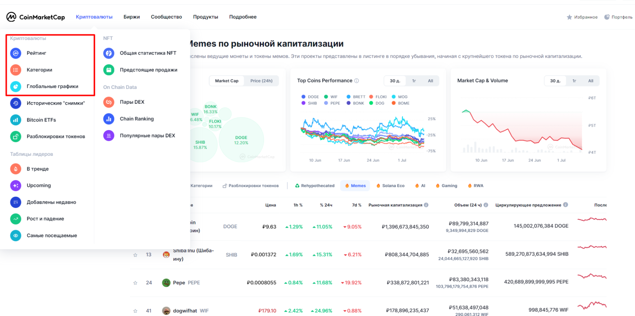The width and height of the screenshot is (635, 316).
Task: Switch bubble chart to Price (24h)
Action: [x=261, y=81]
